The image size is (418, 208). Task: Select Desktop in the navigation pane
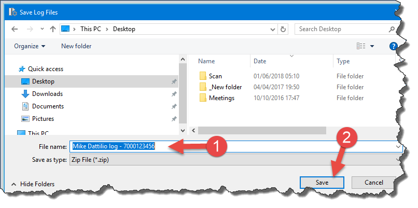click(92, 81)
